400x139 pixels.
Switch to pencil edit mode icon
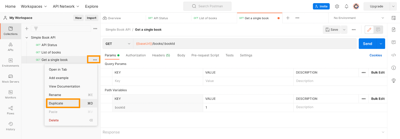click(369, 29)
